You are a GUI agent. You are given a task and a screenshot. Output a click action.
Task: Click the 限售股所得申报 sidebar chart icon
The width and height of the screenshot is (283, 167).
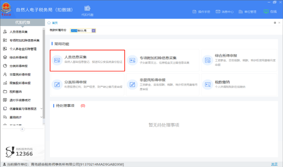[5, 83]
